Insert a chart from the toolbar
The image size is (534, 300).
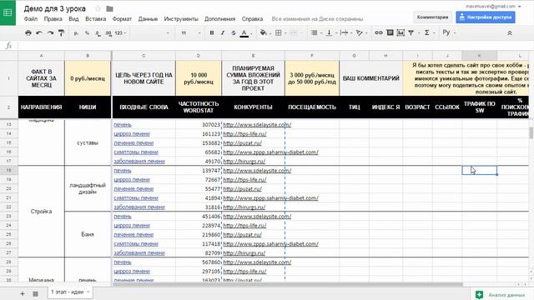[x=400, y=33]
